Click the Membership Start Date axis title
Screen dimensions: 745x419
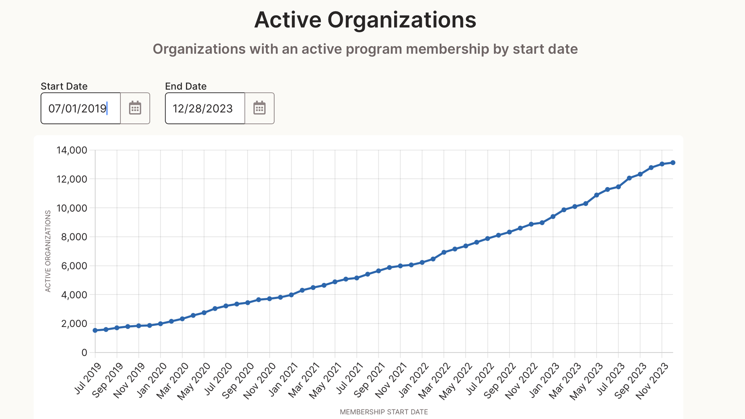click(384, 412)
